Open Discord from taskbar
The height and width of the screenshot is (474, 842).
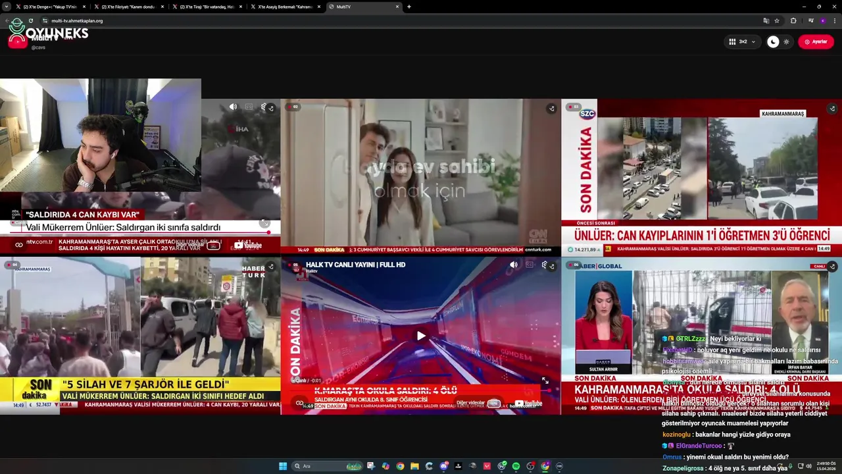[444, 466]
